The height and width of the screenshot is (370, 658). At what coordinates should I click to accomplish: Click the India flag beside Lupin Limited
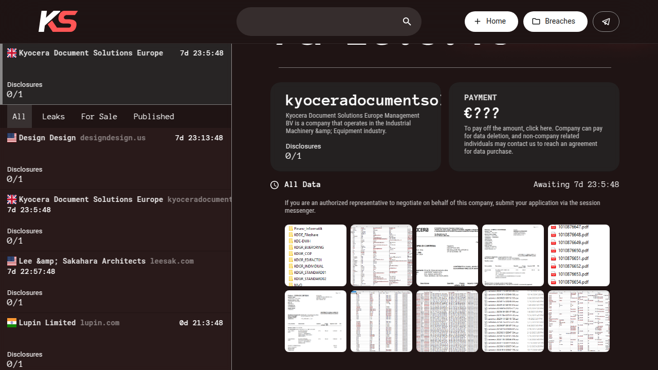(11, 322)
